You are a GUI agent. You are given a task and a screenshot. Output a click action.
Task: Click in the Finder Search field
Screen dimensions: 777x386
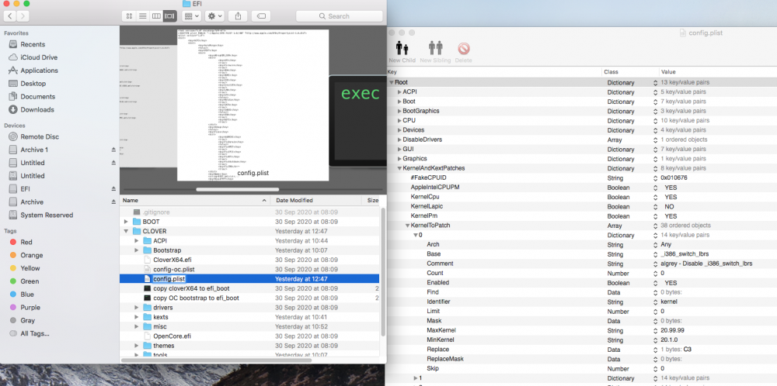tap(339, 16)
